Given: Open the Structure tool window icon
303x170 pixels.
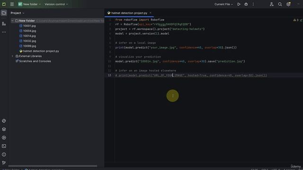Looking at the screenshot, I should tap(4, 24).
